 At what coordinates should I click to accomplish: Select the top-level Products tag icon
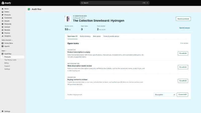[3, 15]
